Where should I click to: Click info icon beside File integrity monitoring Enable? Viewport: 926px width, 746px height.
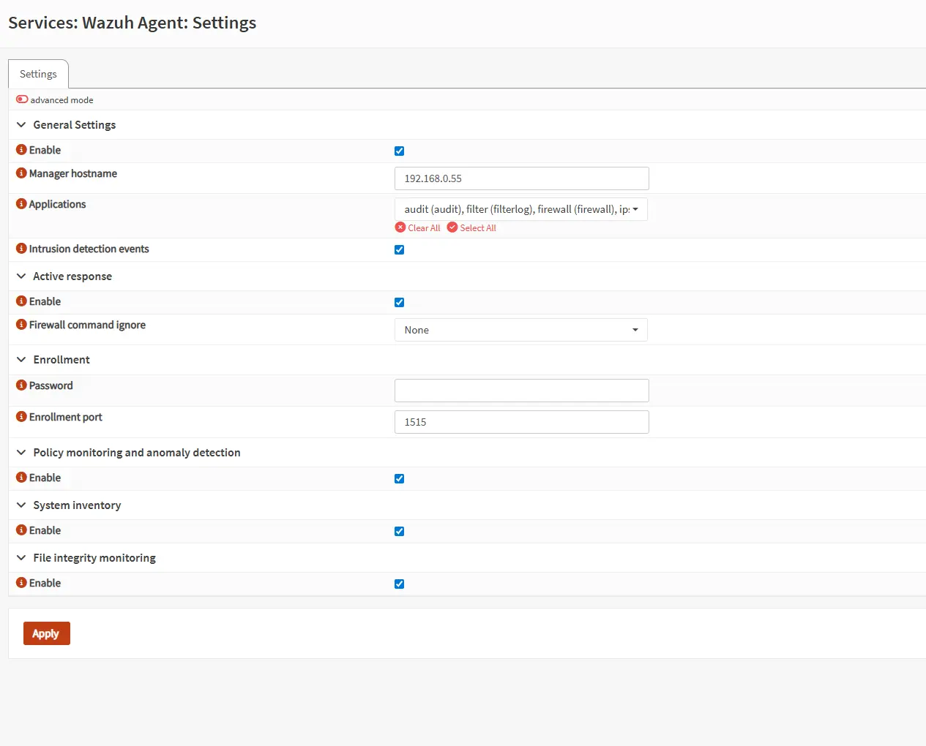[x=21, y=583]
